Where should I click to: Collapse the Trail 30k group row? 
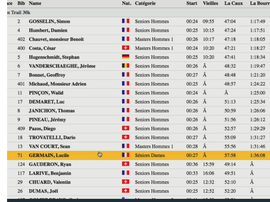[18, 12]
